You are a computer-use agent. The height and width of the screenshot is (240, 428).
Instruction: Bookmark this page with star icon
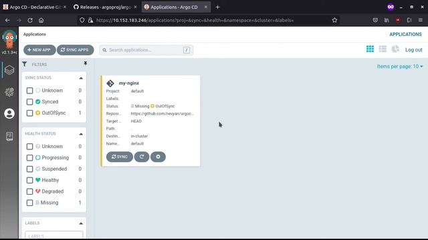(334, 20)
